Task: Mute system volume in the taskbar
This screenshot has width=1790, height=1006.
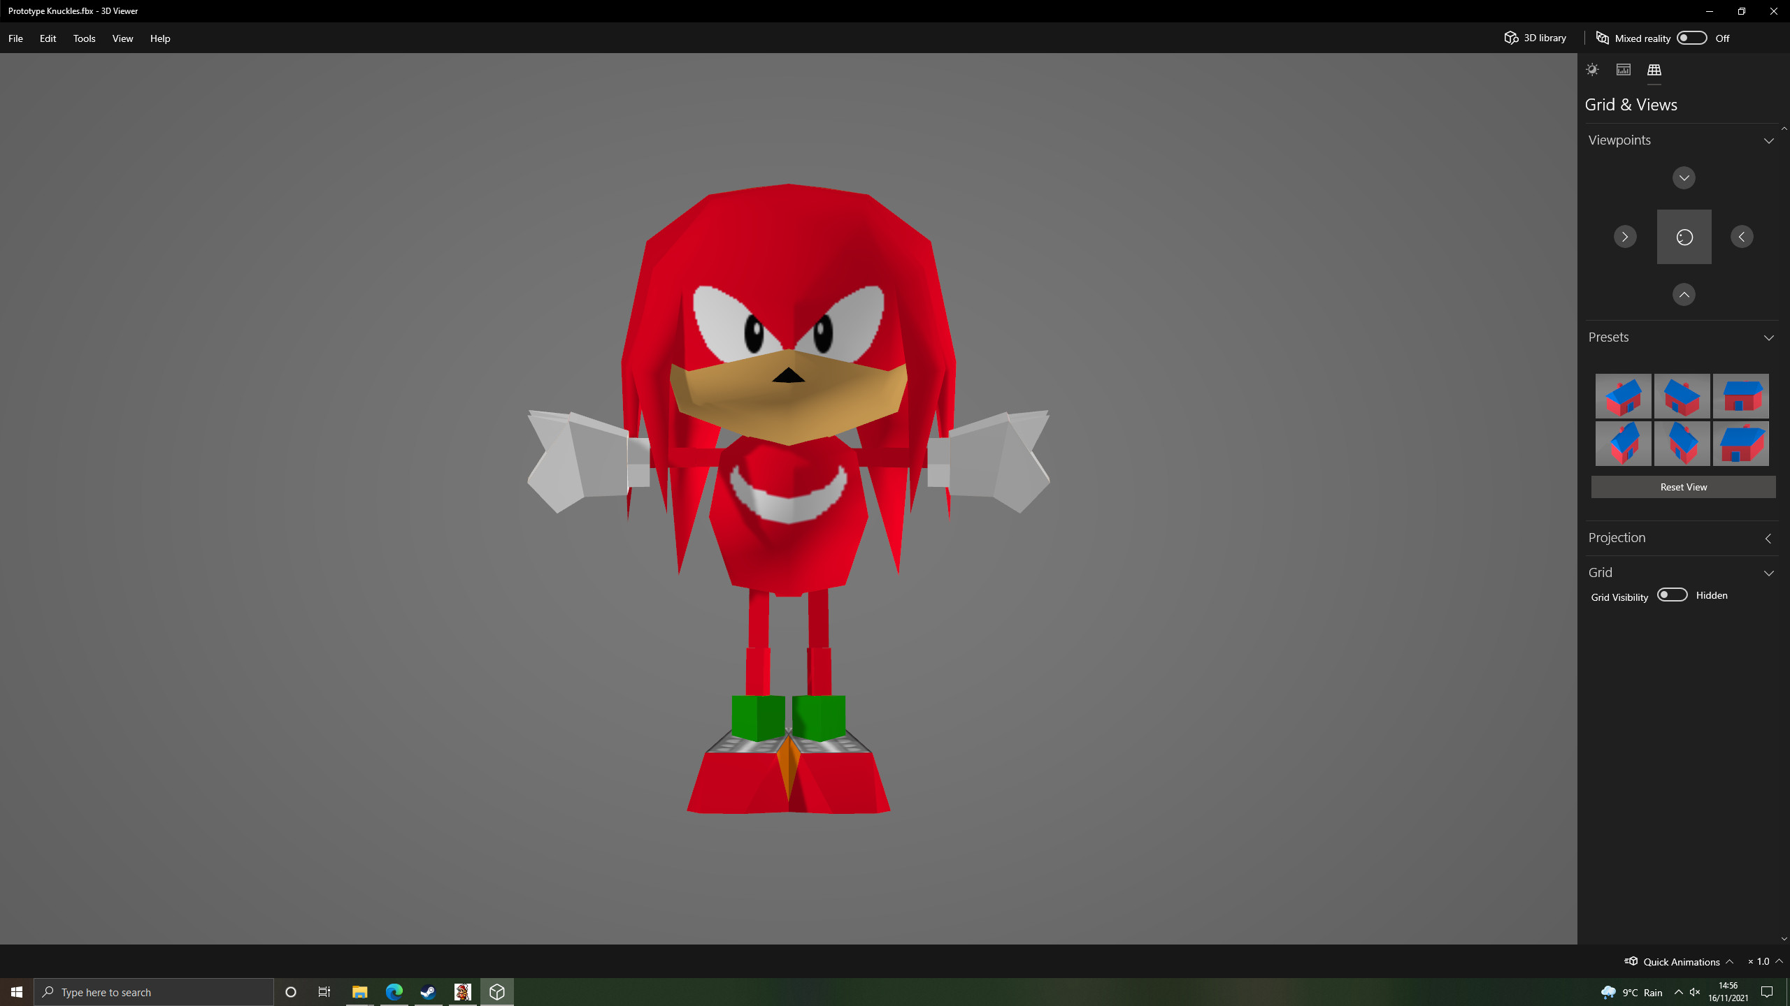Action: [1695, 991]
